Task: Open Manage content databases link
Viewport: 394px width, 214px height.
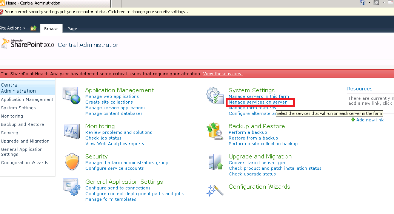Action: tap(114, 113)
